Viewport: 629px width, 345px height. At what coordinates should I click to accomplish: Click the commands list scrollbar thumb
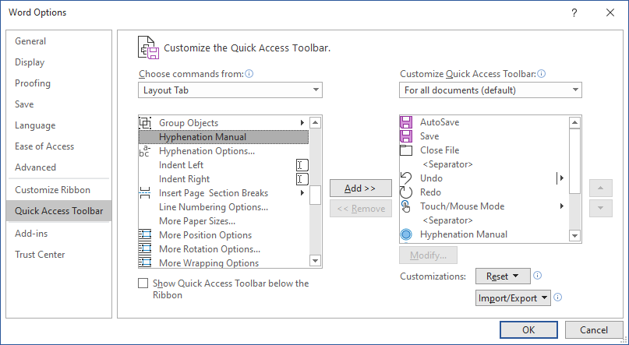pos(316,195)
